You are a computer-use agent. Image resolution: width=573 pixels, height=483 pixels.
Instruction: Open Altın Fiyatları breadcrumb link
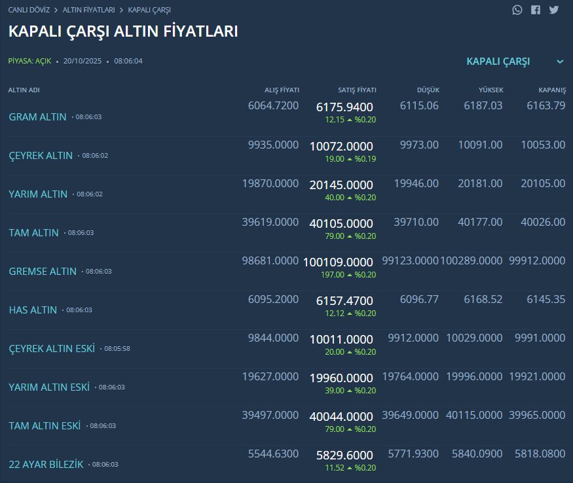[x=88, y=10]
